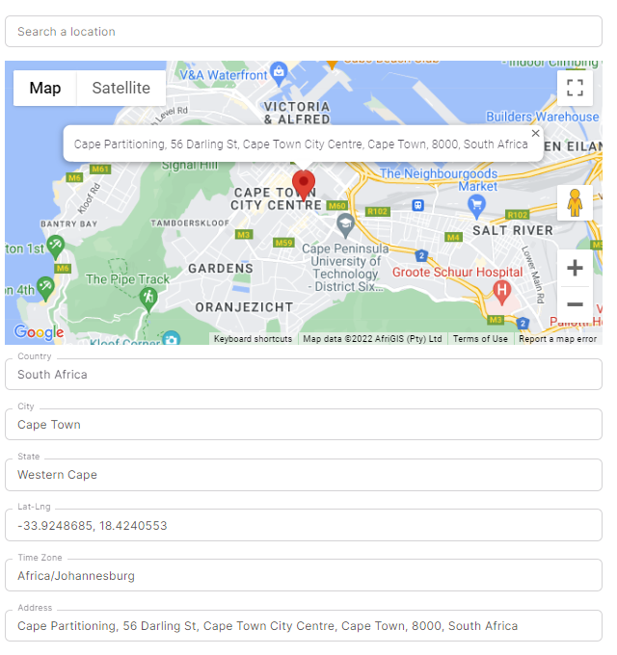Viewport: 617px width, 655px height.
Task: Click Builders Warehouse map label
Action: coord(542,117)
